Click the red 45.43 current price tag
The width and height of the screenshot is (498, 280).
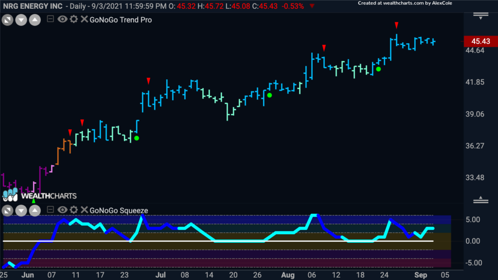point(480,41)
